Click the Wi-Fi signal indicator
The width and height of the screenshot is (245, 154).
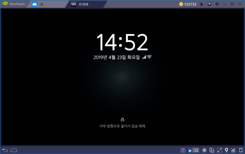pos(149,57)
